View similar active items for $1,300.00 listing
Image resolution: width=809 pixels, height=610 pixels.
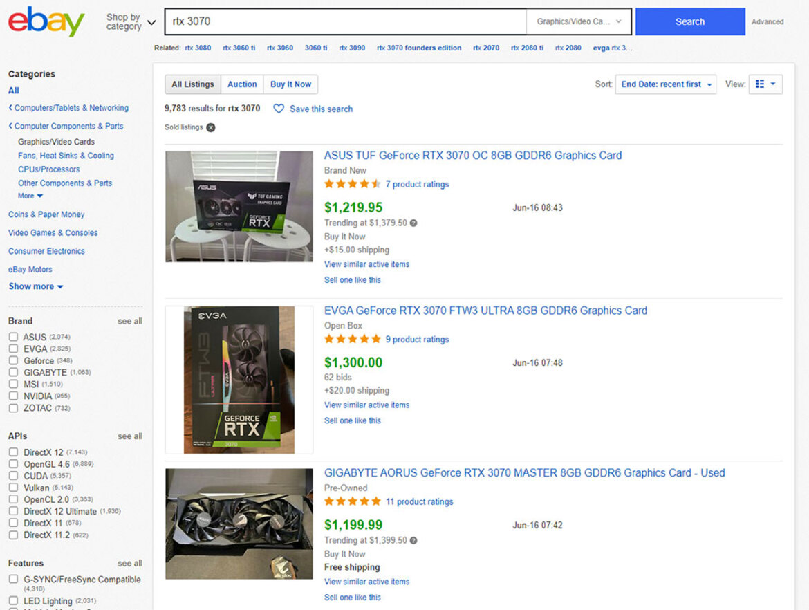(x=367, y=405)
